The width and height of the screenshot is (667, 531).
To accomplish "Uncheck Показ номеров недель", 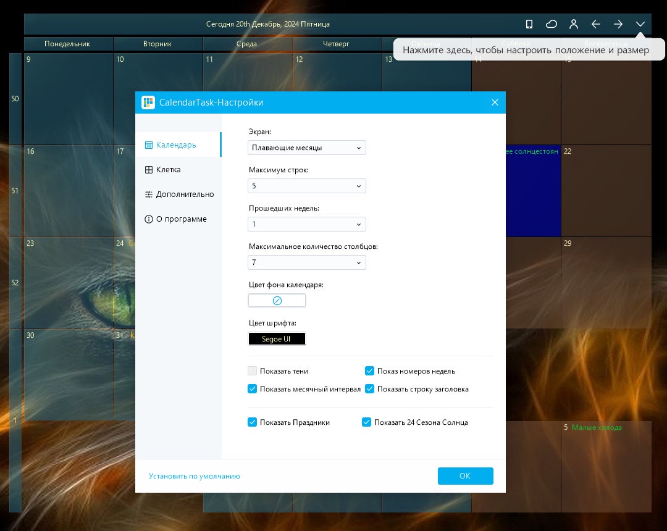I will click(370, 370).
